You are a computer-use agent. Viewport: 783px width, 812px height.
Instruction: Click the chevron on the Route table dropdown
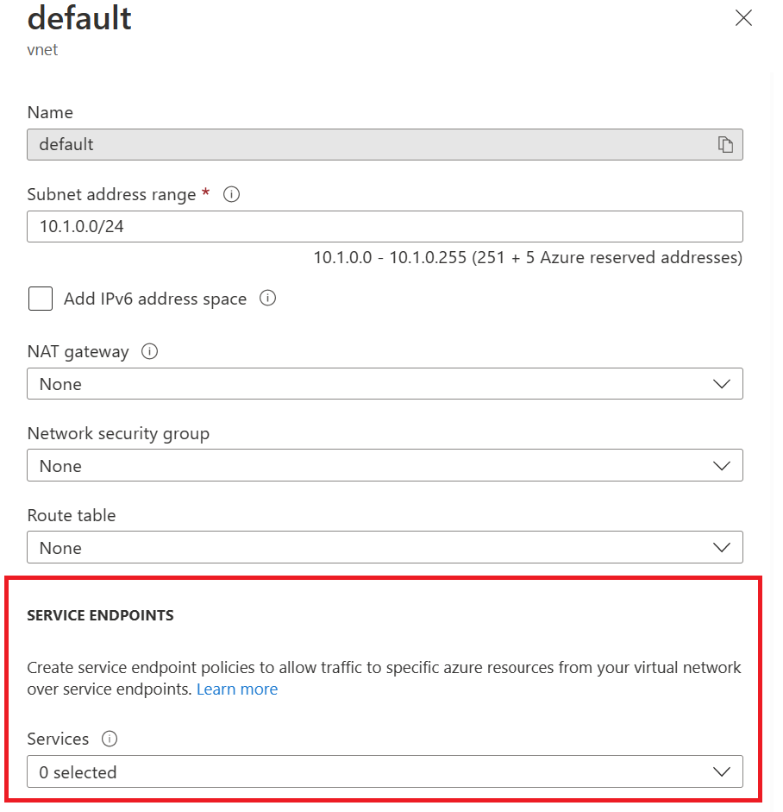(x=721, y=547)
